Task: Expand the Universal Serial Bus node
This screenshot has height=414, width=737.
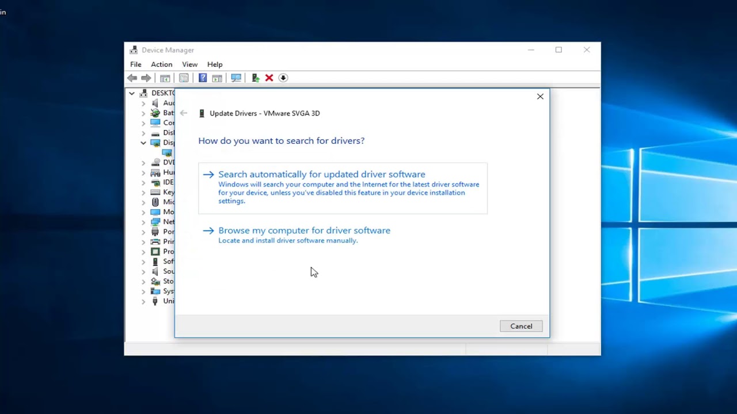Action: (x=143, y=301)
